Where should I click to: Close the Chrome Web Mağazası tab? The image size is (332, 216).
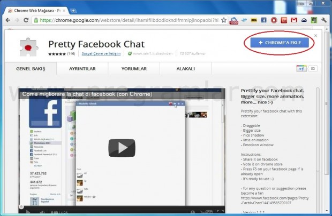click(x=64, y=11)
